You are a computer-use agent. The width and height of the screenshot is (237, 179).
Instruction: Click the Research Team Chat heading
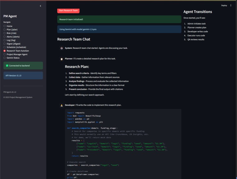coord(73,39)
